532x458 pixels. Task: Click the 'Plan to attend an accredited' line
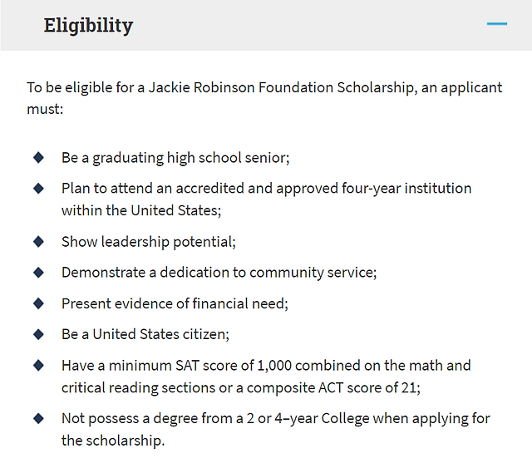(x=266, y=189)
